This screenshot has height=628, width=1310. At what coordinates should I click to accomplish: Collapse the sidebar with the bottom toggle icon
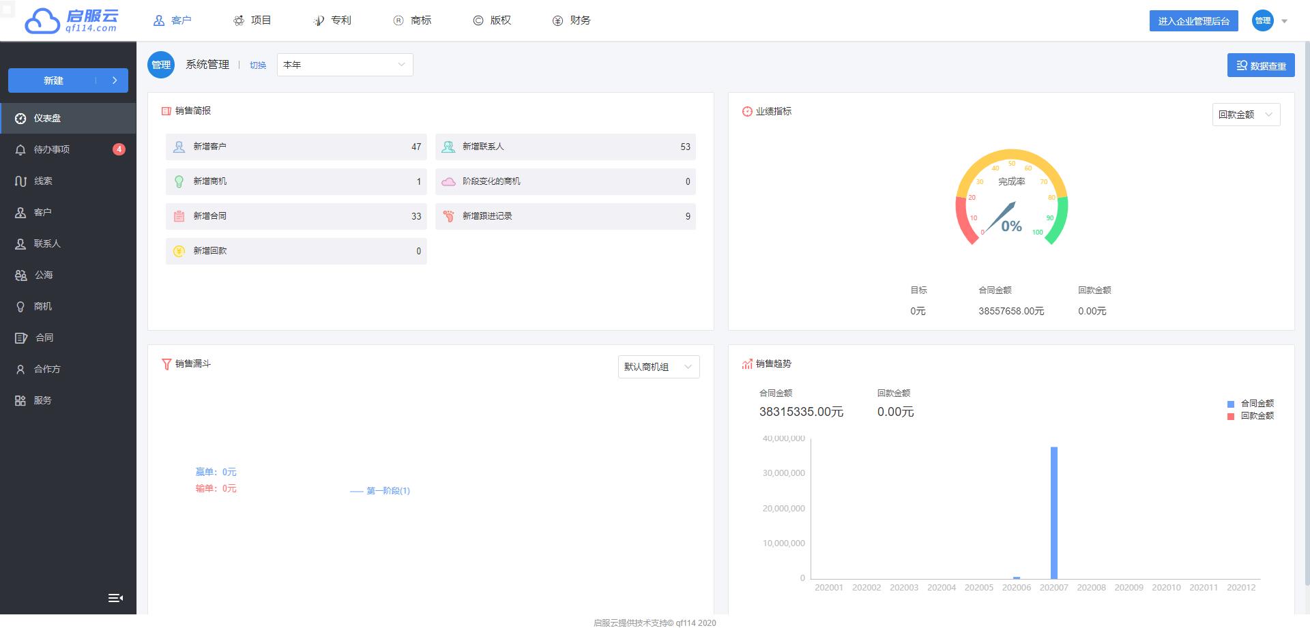coord(115,598)
